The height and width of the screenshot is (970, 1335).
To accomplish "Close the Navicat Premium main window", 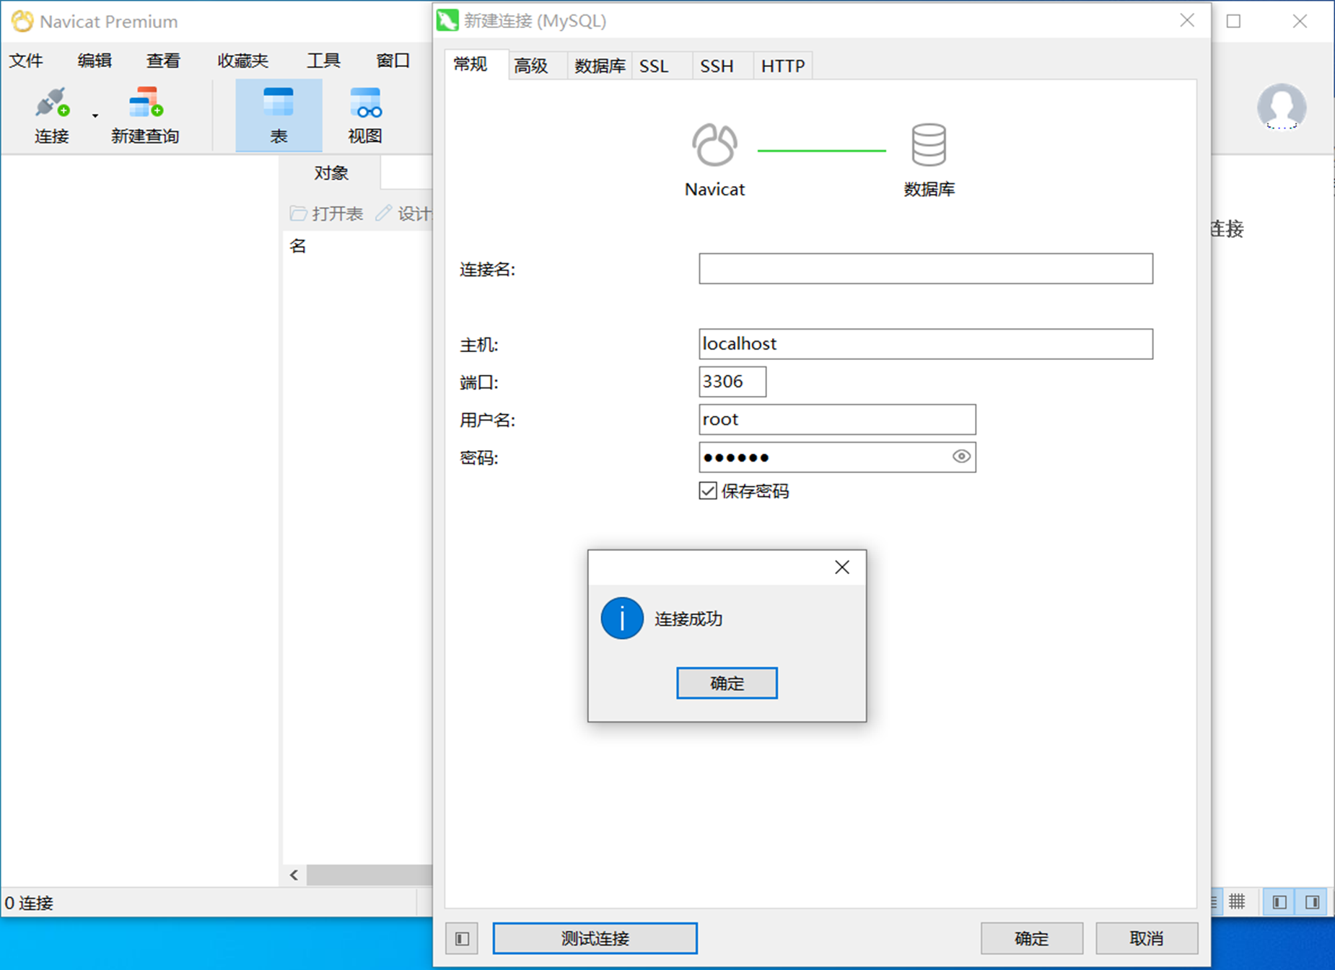I will [1300, 21].
